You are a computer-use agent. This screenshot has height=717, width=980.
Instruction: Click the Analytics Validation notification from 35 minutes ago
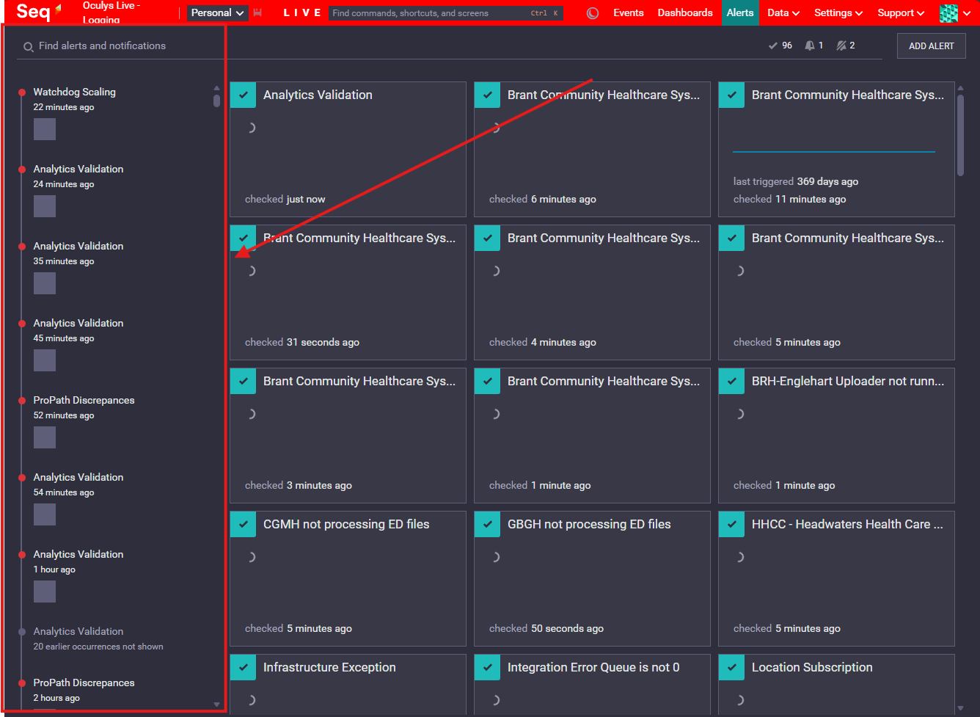(x=78, y=246)
